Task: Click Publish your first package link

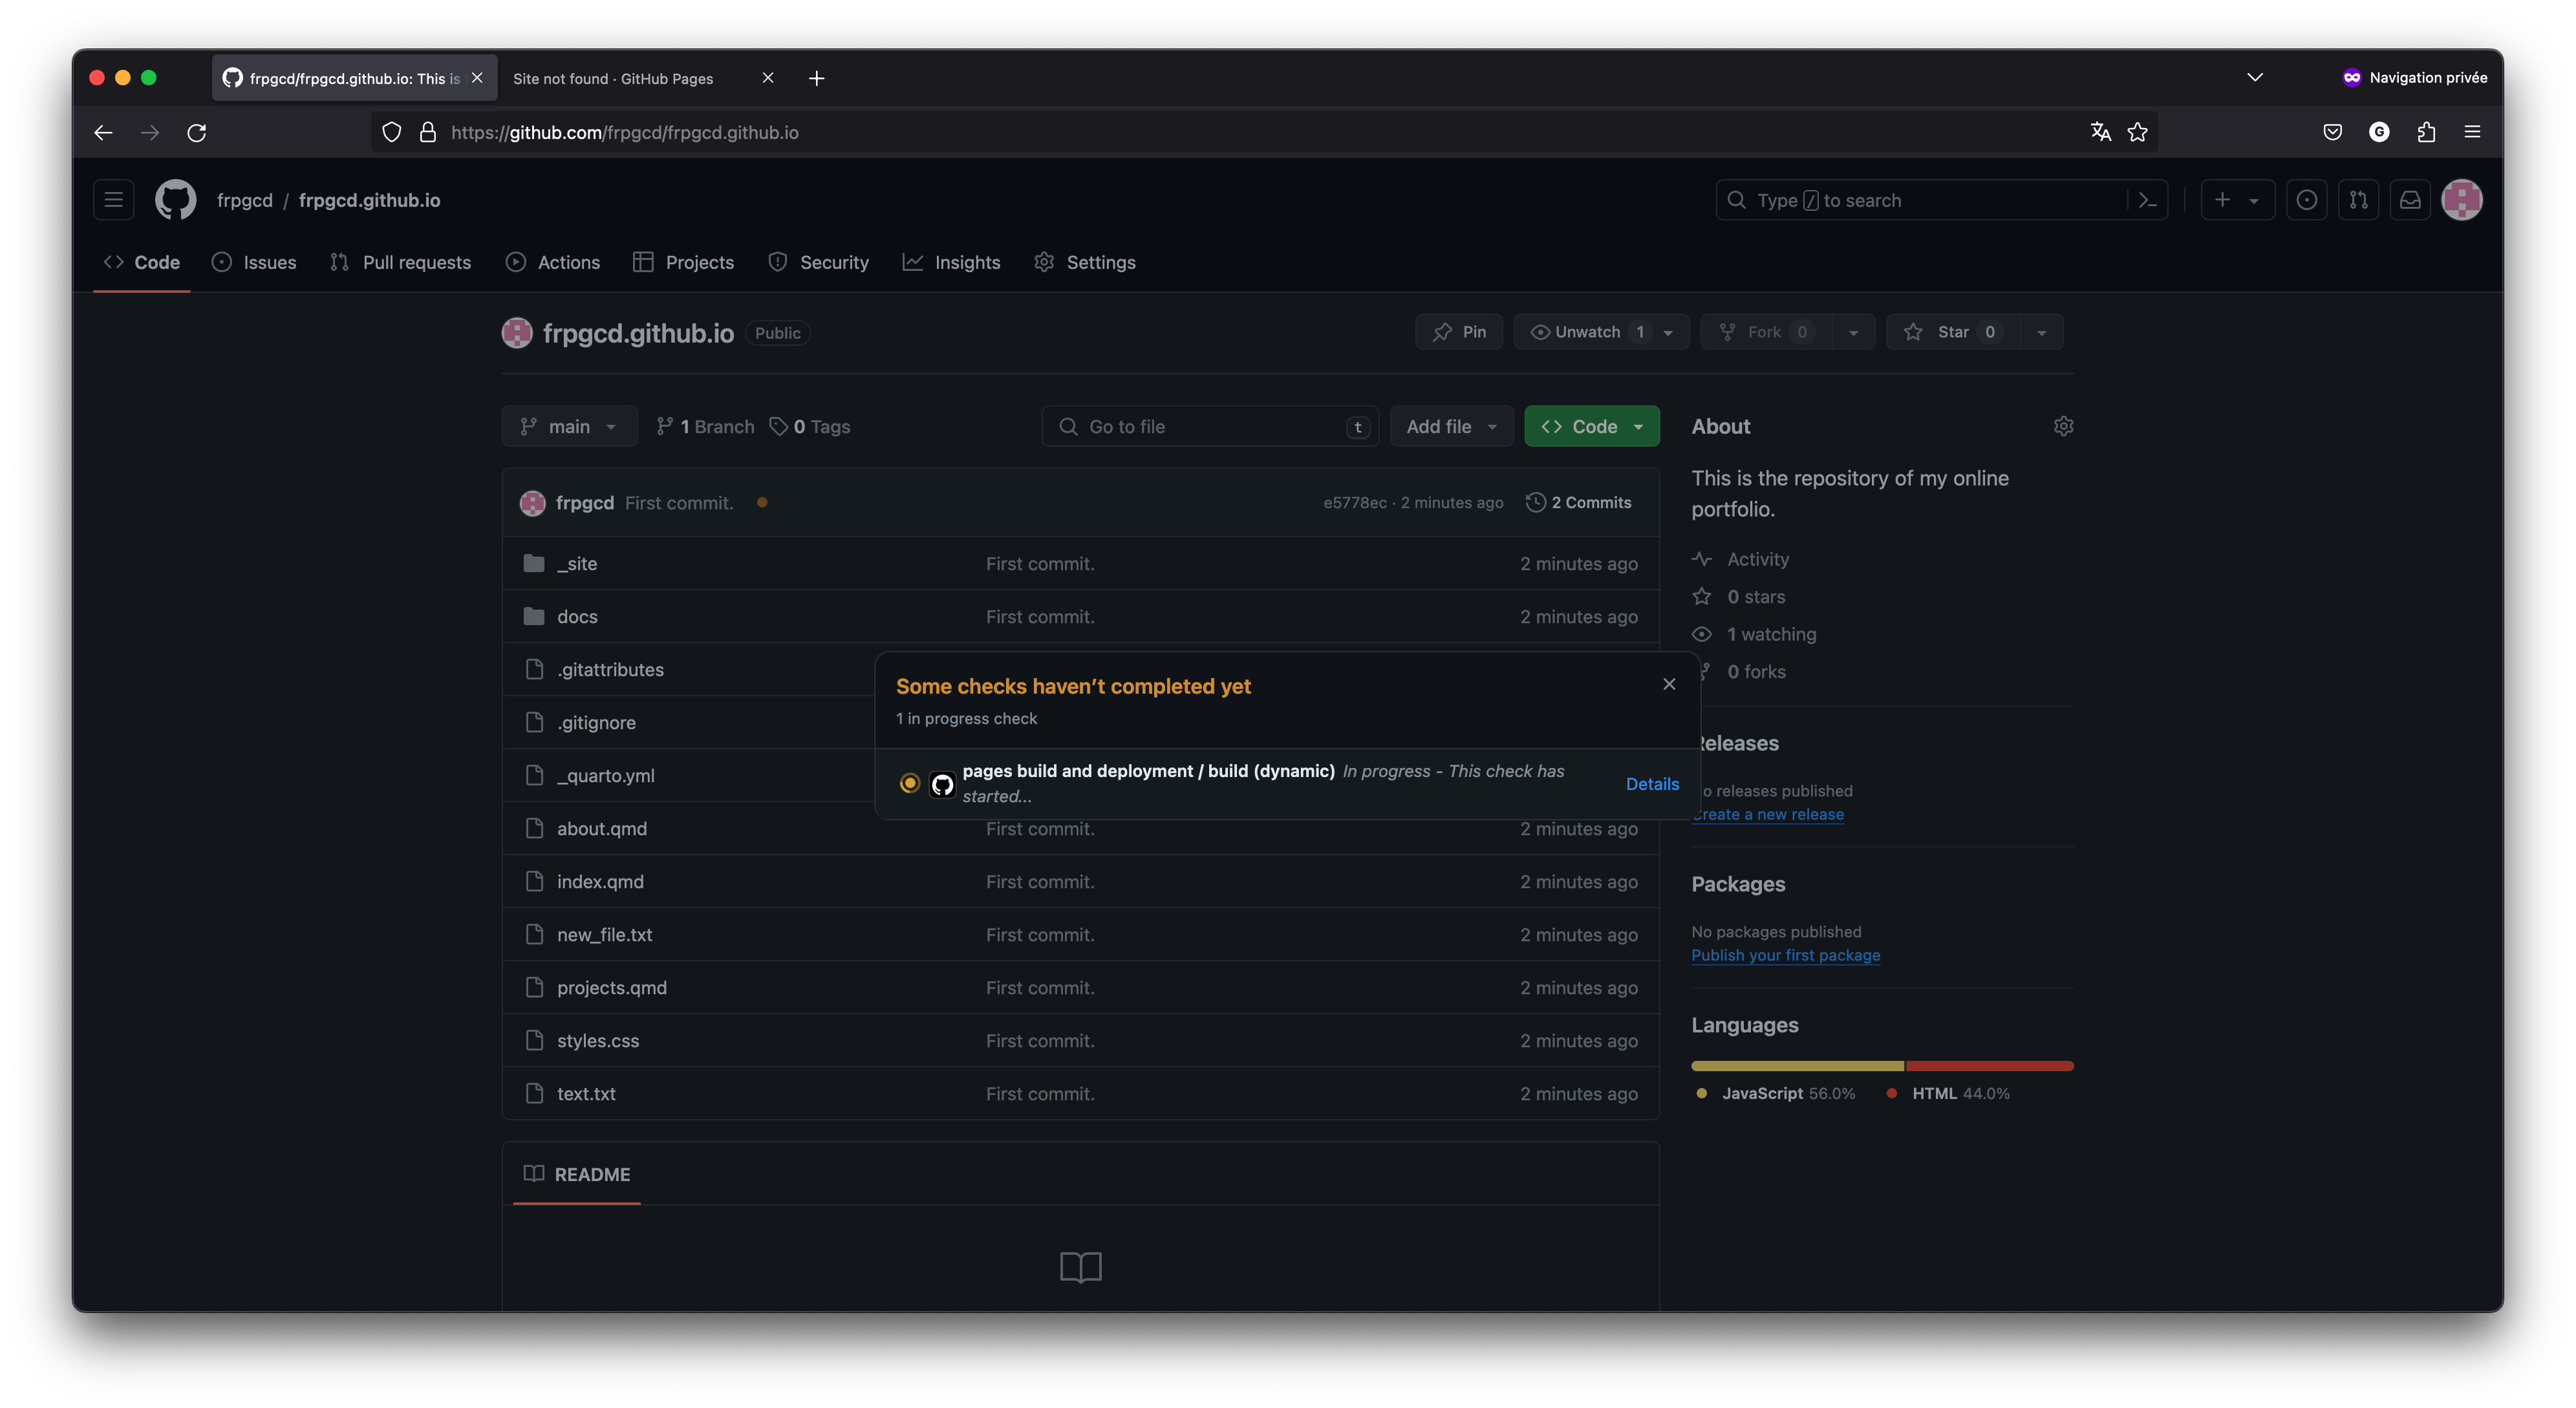Action: (x=1785, y=955)
